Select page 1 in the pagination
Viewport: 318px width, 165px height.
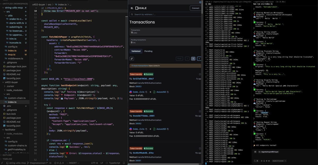coord(193,59)
